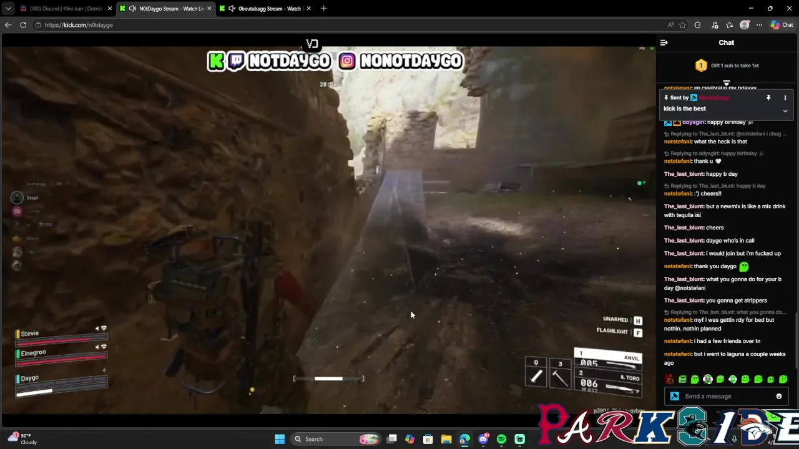Viewport: 799px width, 449px height.
Task: Click pinned sender name 0boutabagg
Action: [713, 98]
